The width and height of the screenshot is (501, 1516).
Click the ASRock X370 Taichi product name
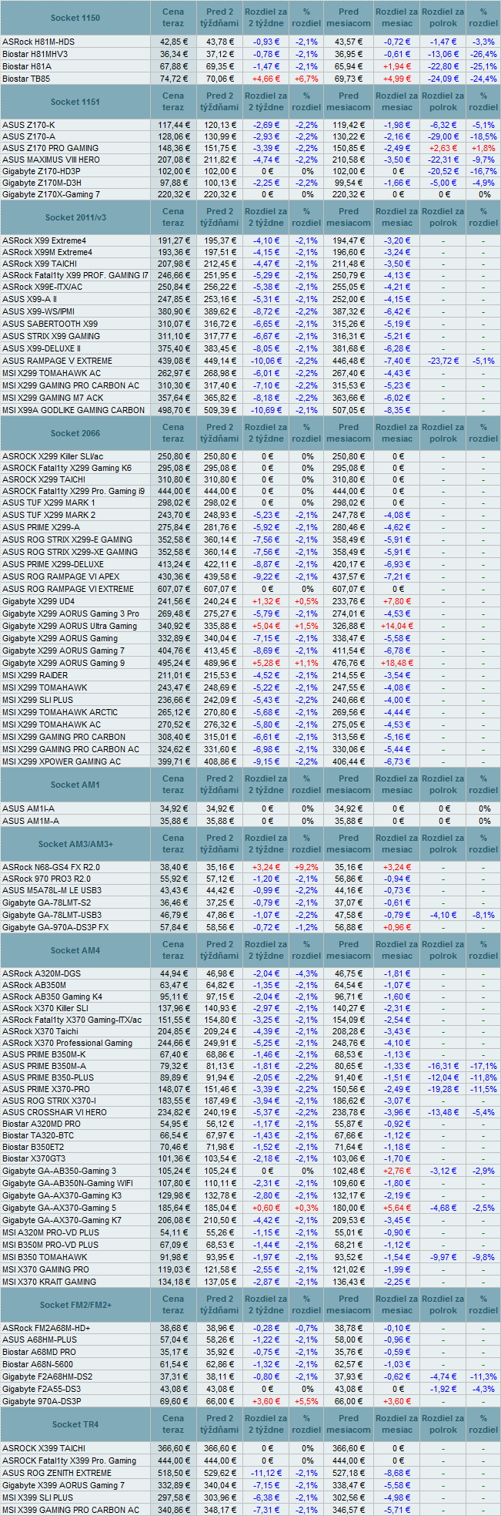40,1031
